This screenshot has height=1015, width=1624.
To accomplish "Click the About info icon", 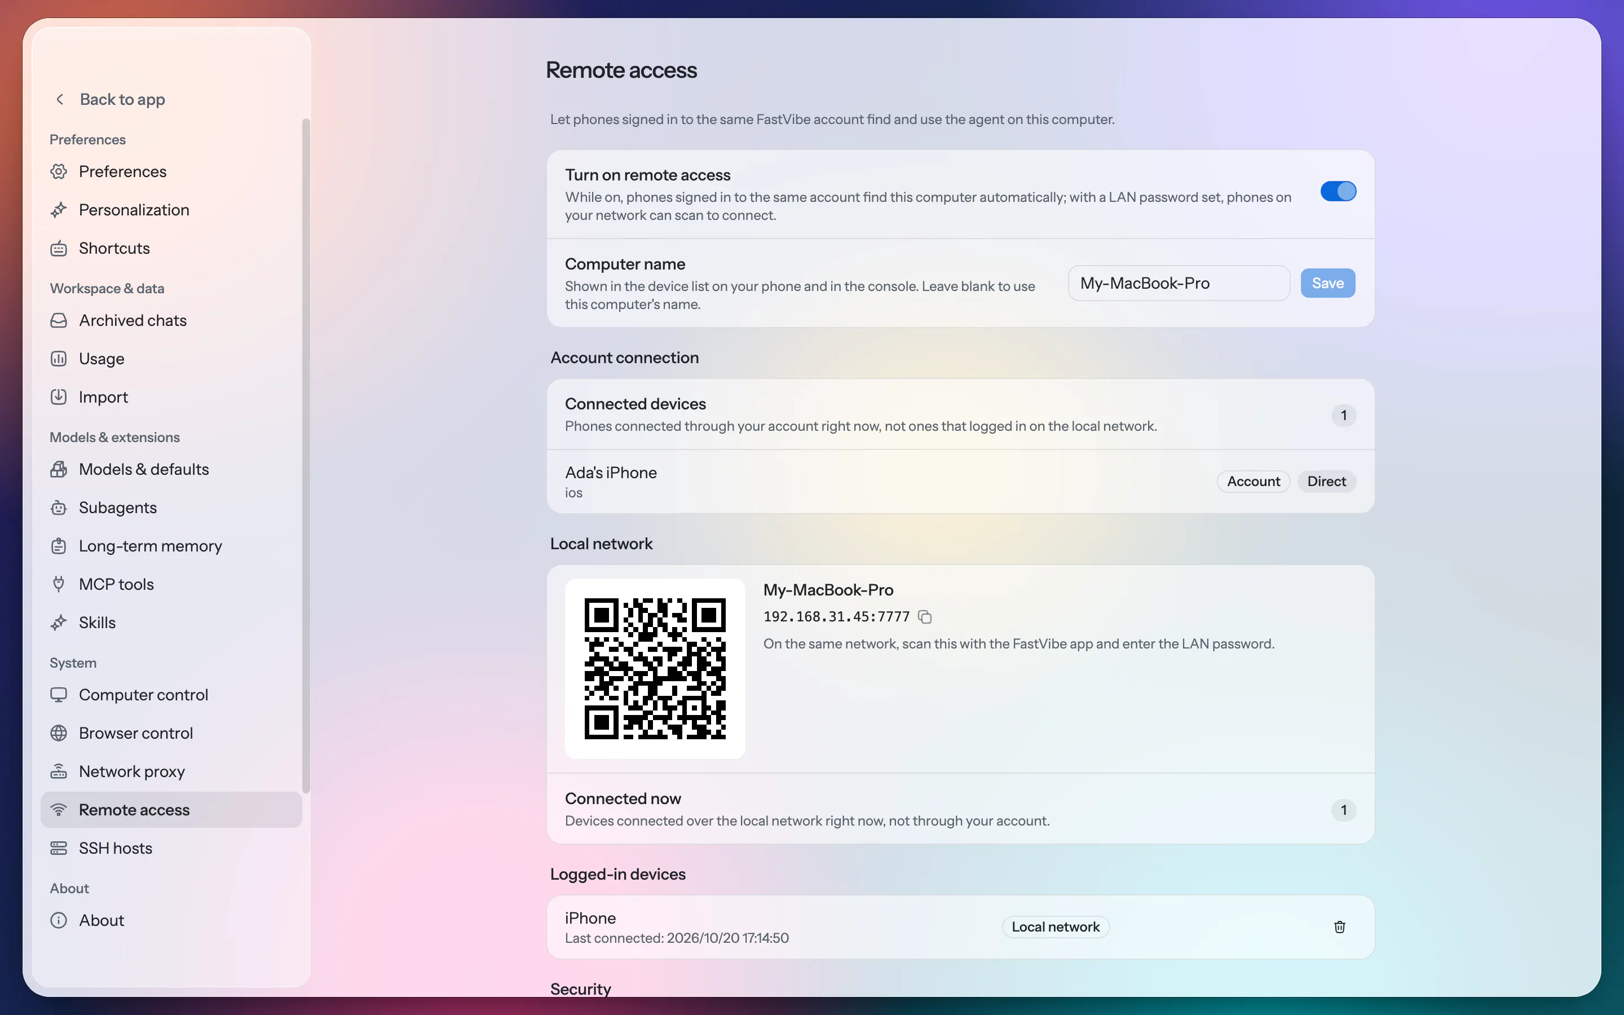I will pyautogui.click(x=59, y=920).
